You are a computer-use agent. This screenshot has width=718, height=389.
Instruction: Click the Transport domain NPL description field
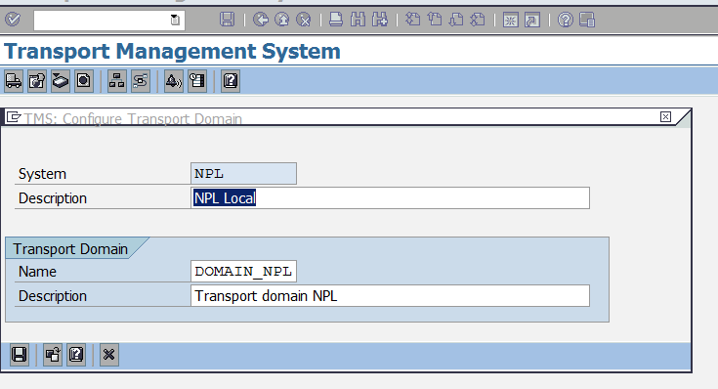point(390,296)
